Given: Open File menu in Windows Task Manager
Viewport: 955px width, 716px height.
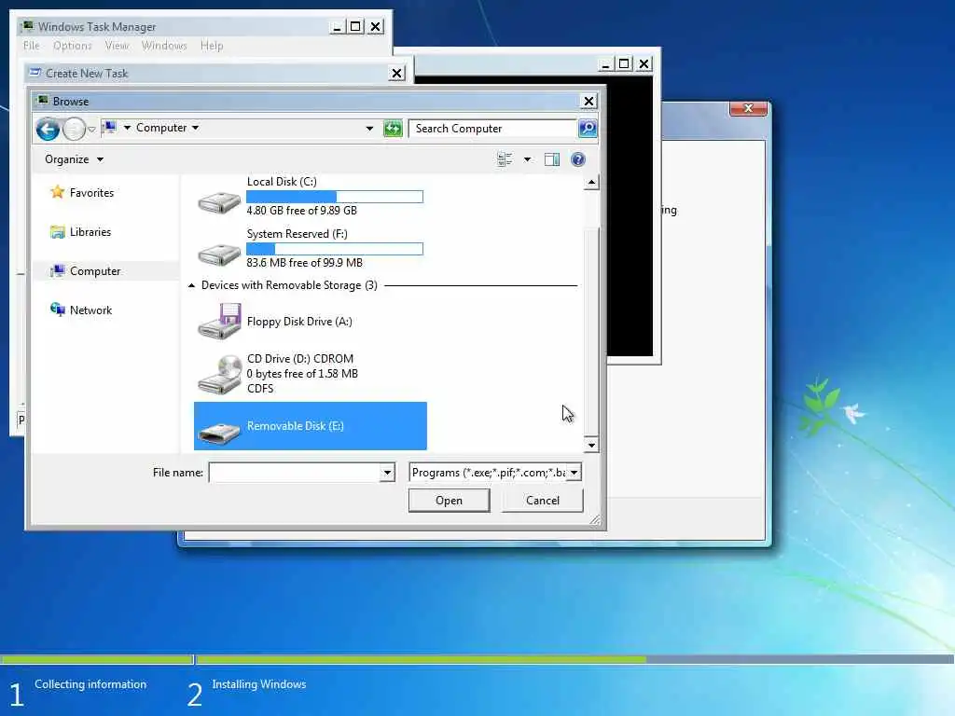Looking at the screenshot, I should click(31, 46).
